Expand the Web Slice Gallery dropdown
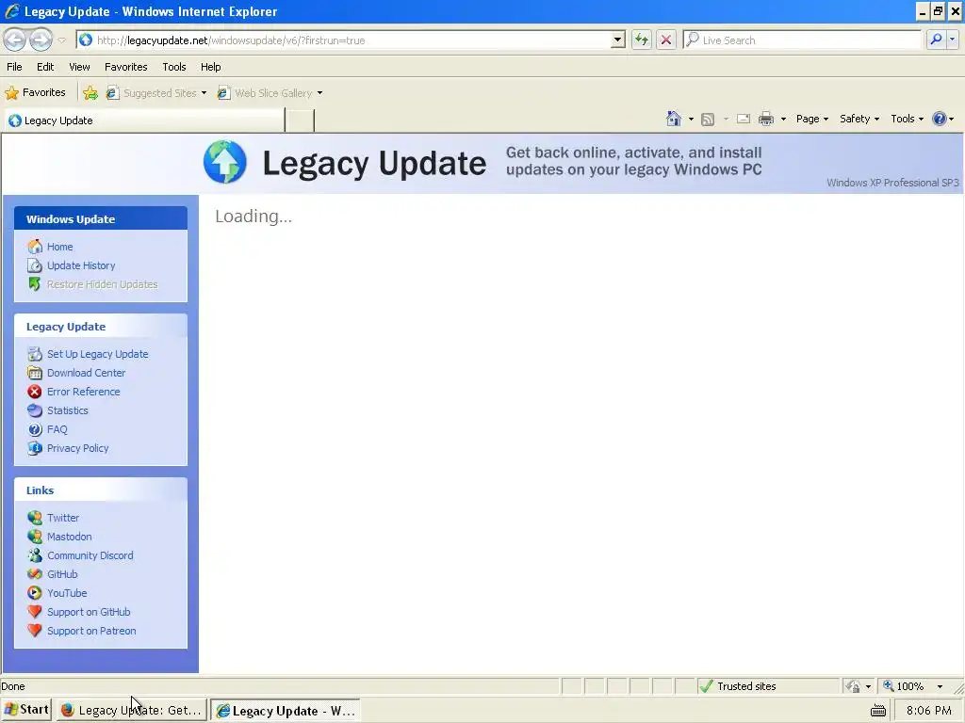Viewport: 965px width, 723px height. tap(319, 93)
